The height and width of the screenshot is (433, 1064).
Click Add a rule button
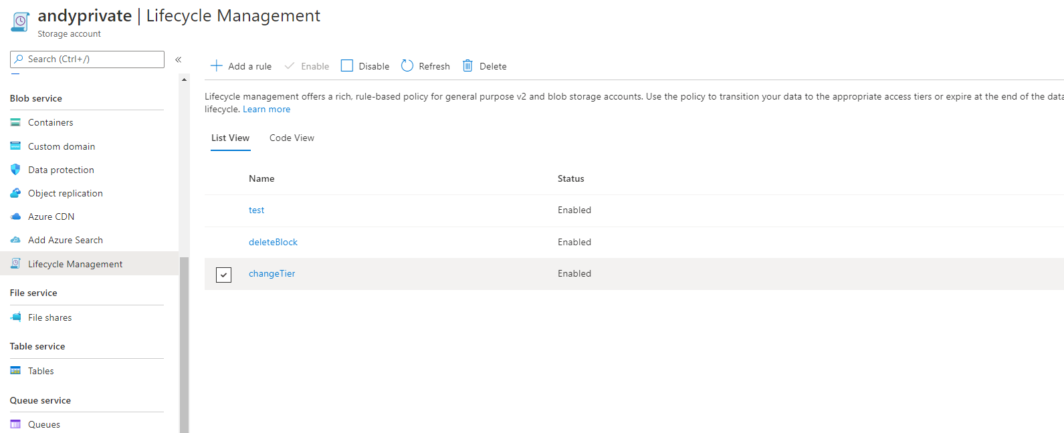click(x=241, y=66)
